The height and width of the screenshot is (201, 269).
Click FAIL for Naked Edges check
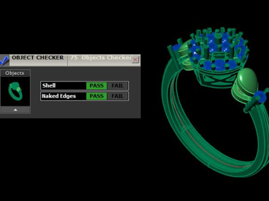click(x=118, y=96)
